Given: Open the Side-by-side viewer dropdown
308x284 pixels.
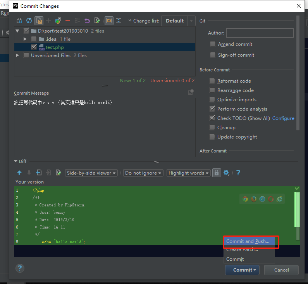Looking at the screenshot, I should pyautogui.click(x=91, y=173).
